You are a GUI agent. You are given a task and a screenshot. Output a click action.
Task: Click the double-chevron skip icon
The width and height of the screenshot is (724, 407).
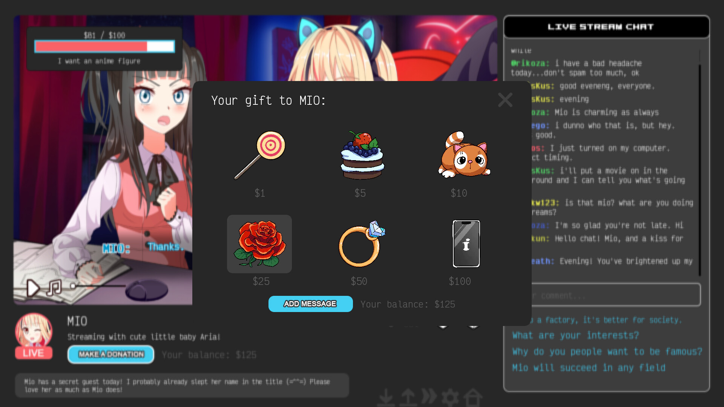click(429, 396)
